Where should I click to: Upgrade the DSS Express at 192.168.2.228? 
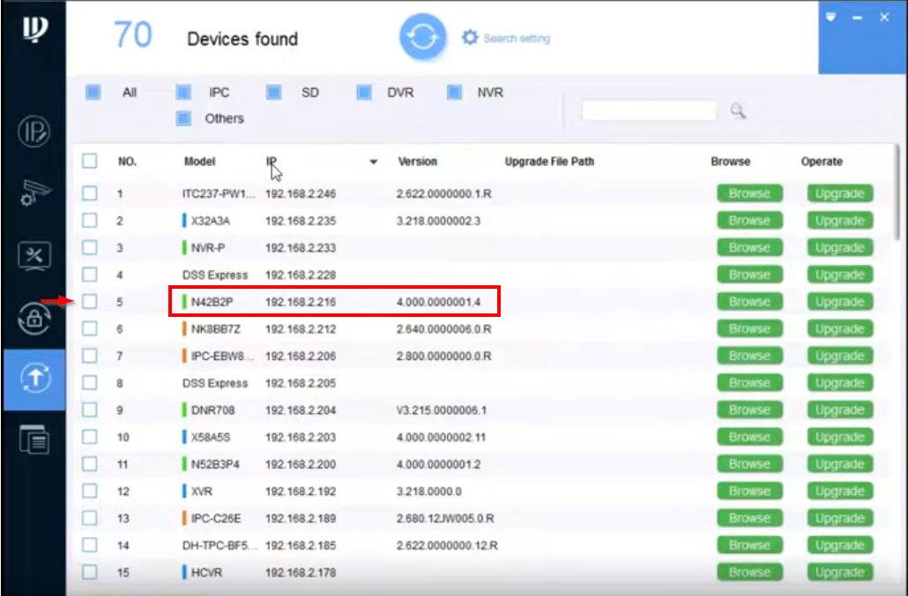839,275
